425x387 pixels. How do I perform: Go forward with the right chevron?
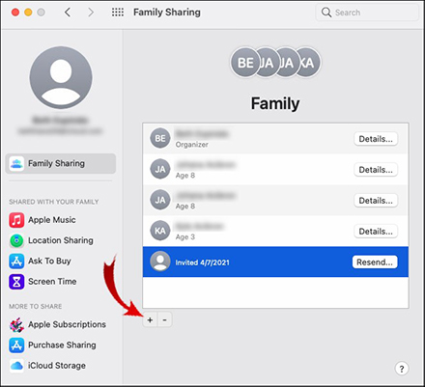click(91, 13)
